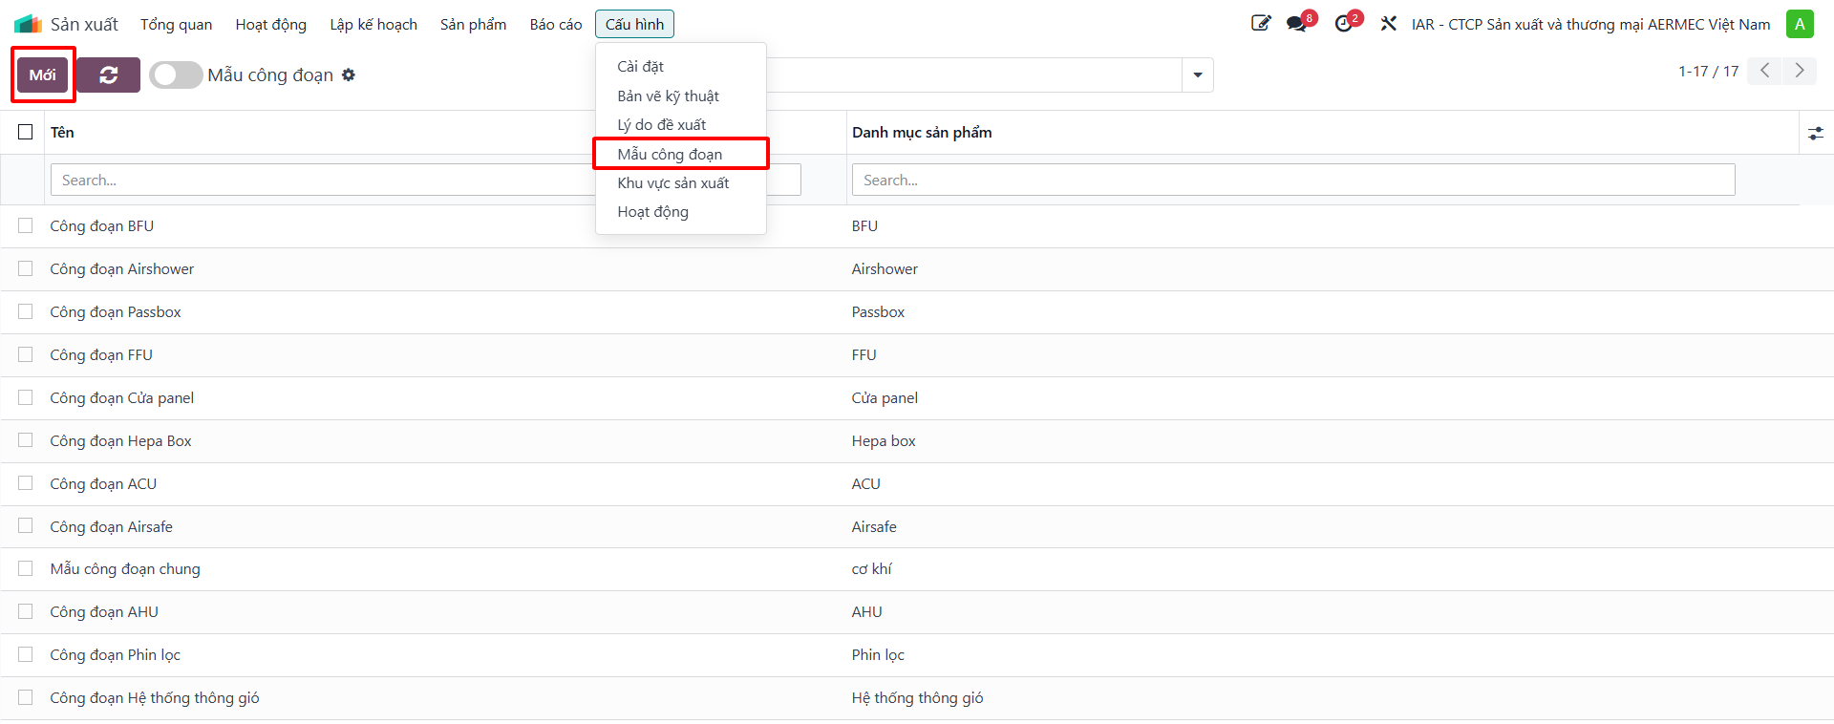Focus the Danh mục sản phẩm search field

(1293, 180)
